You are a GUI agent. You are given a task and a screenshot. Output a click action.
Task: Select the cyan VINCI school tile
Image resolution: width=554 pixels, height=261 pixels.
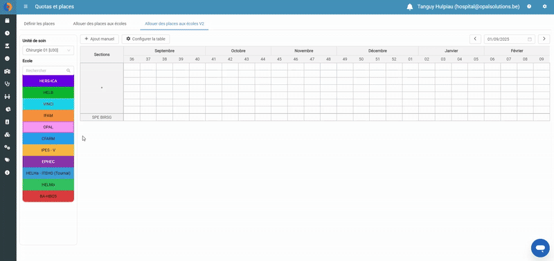point(48,104)
